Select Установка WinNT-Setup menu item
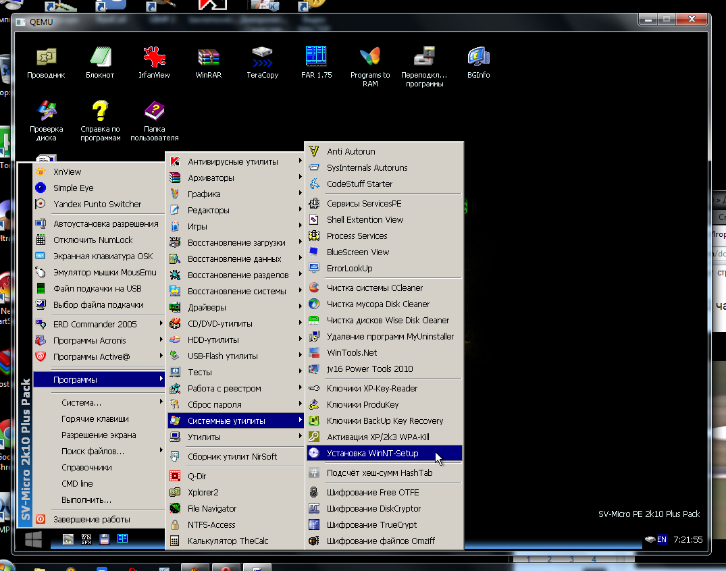Viewport: 726px width, 571px height. [x=372, y=453]
